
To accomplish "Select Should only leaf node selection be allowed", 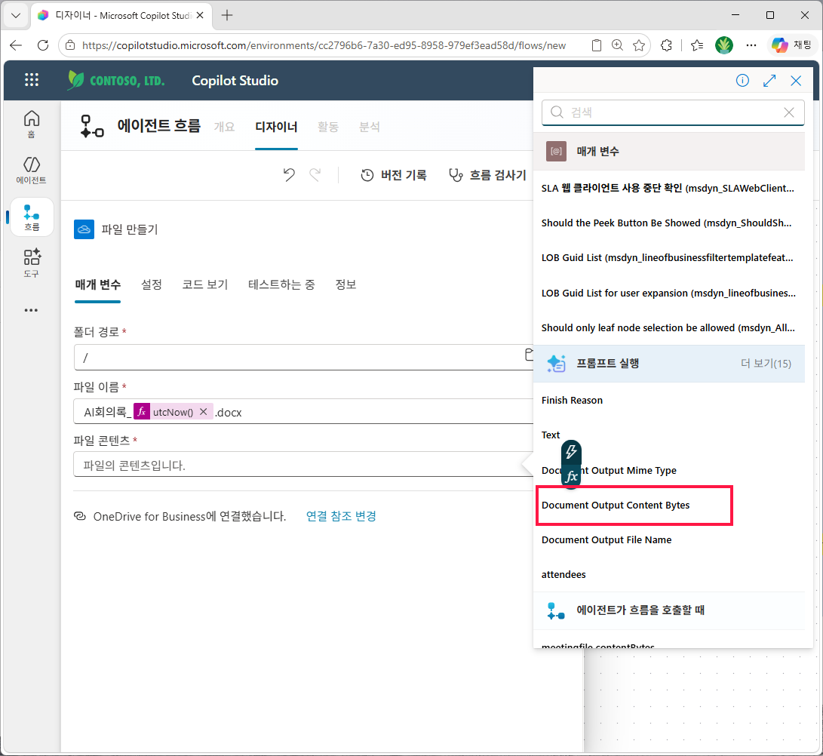I will (x=668, y=327).
